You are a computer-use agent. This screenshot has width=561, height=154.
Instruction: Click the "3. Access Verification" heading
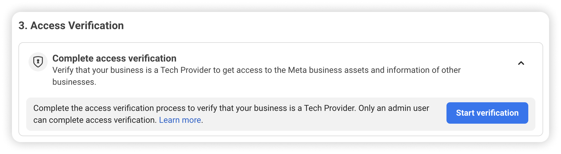pyautogui.click(x=71, y=26)
